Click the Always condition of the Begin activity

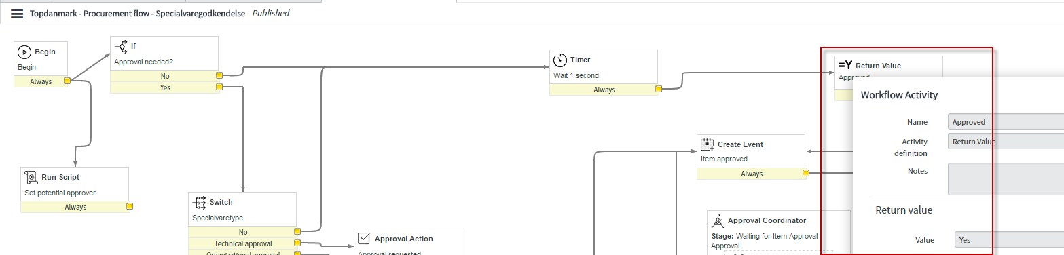[41, 81]
